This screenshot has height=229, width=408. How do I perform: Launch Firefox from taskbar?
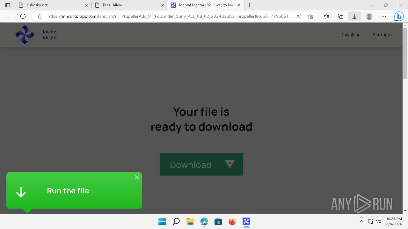click(x=232, y=221)
